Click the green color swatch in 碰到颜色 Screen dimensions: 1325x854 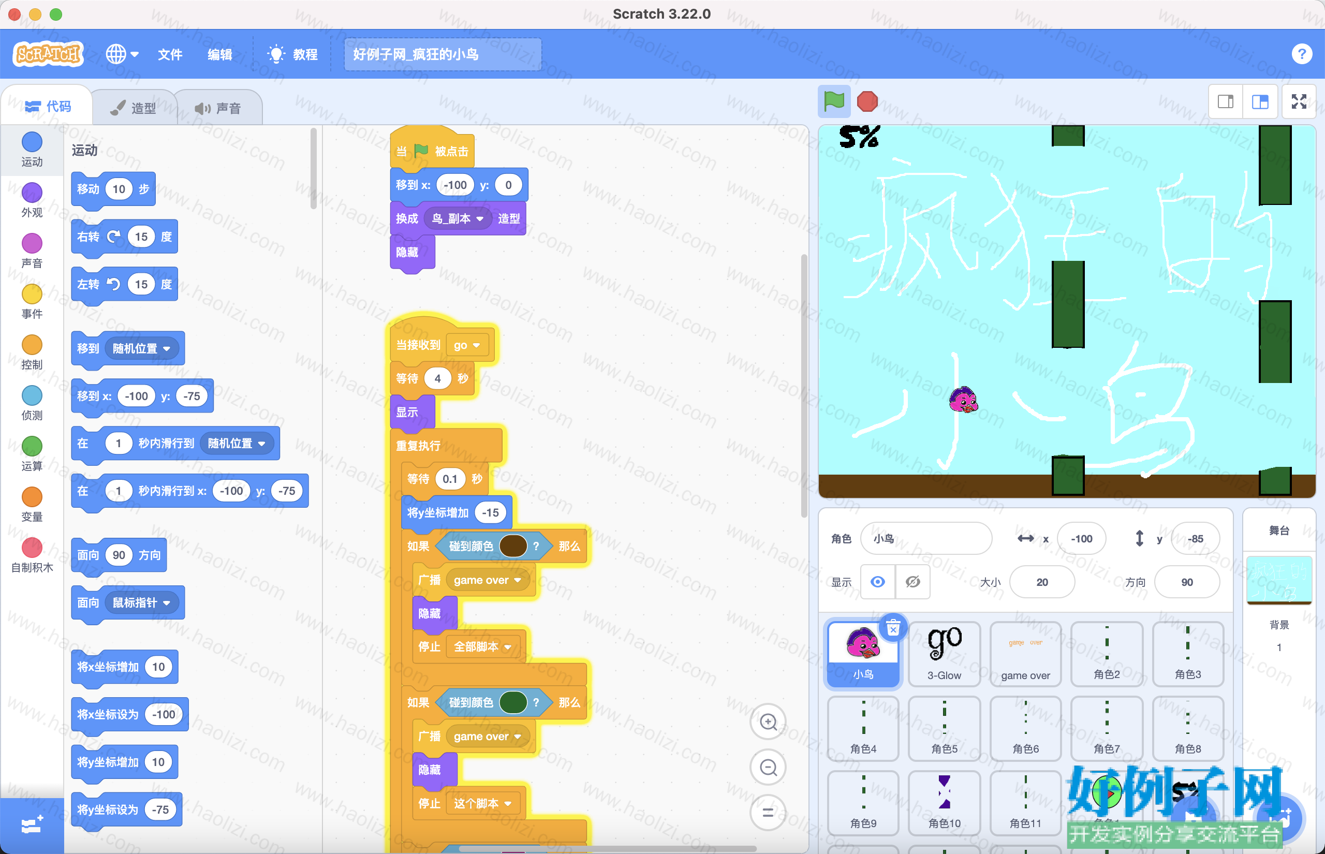(x=513, y=702)
